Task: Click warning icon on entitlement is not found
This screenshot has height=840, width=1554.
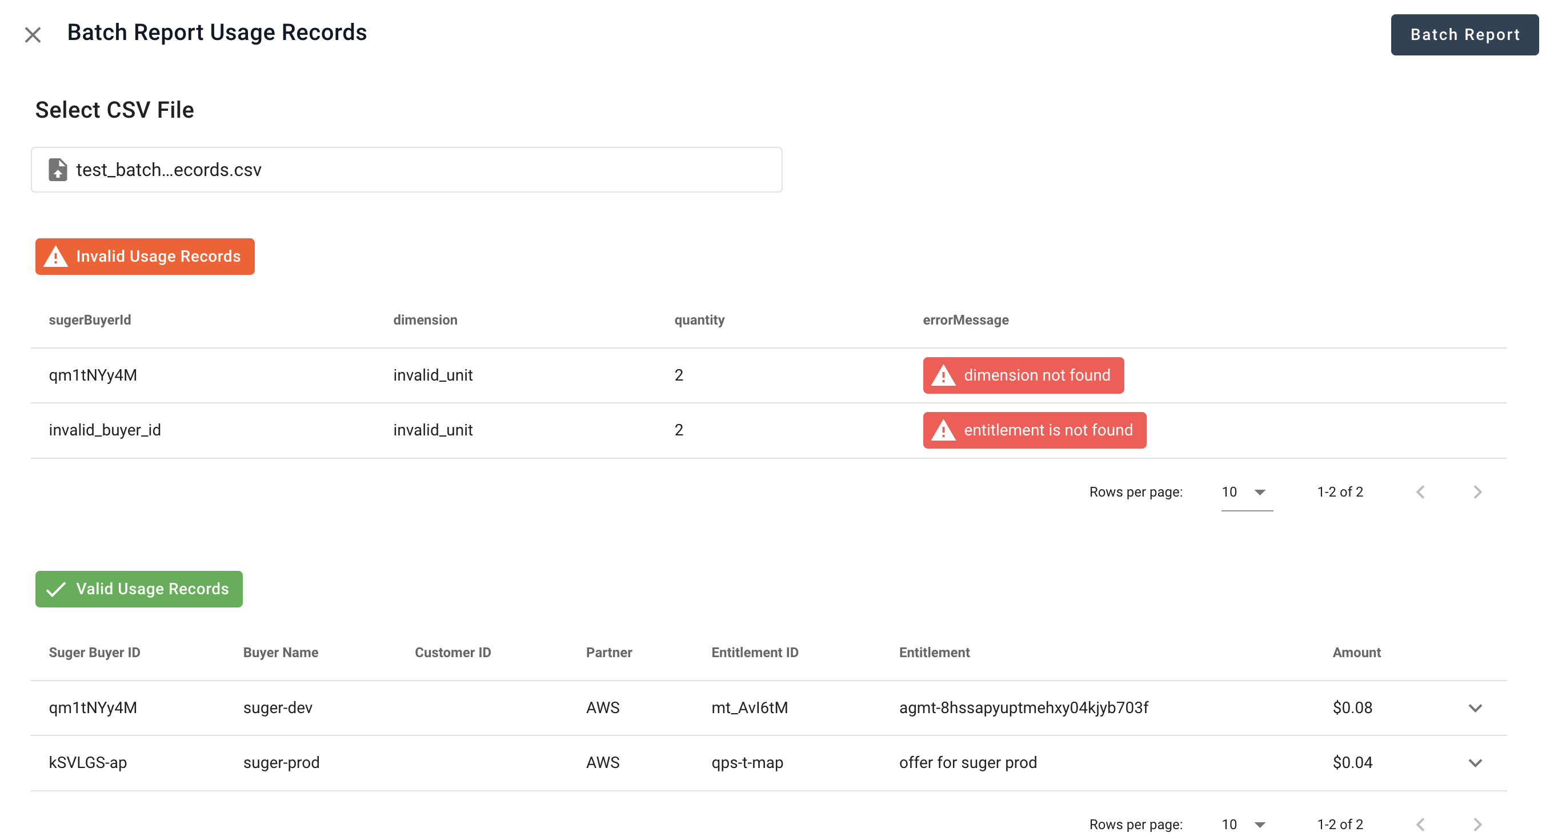Action: click(x=943, y=430)
